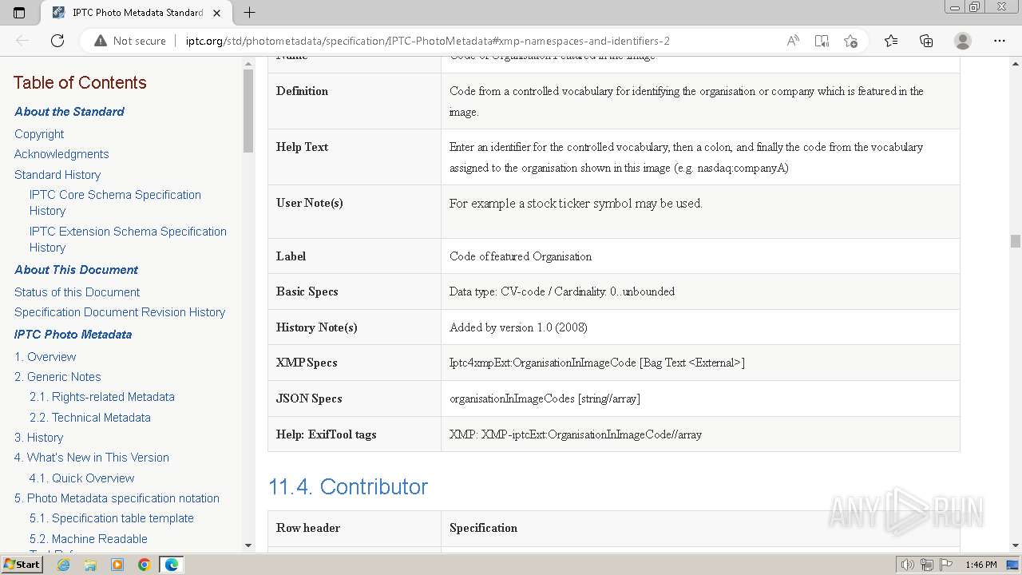Open File Explorer from taskbar
The height and width of the screenshot is (575, 1022).
click(90, 565)
